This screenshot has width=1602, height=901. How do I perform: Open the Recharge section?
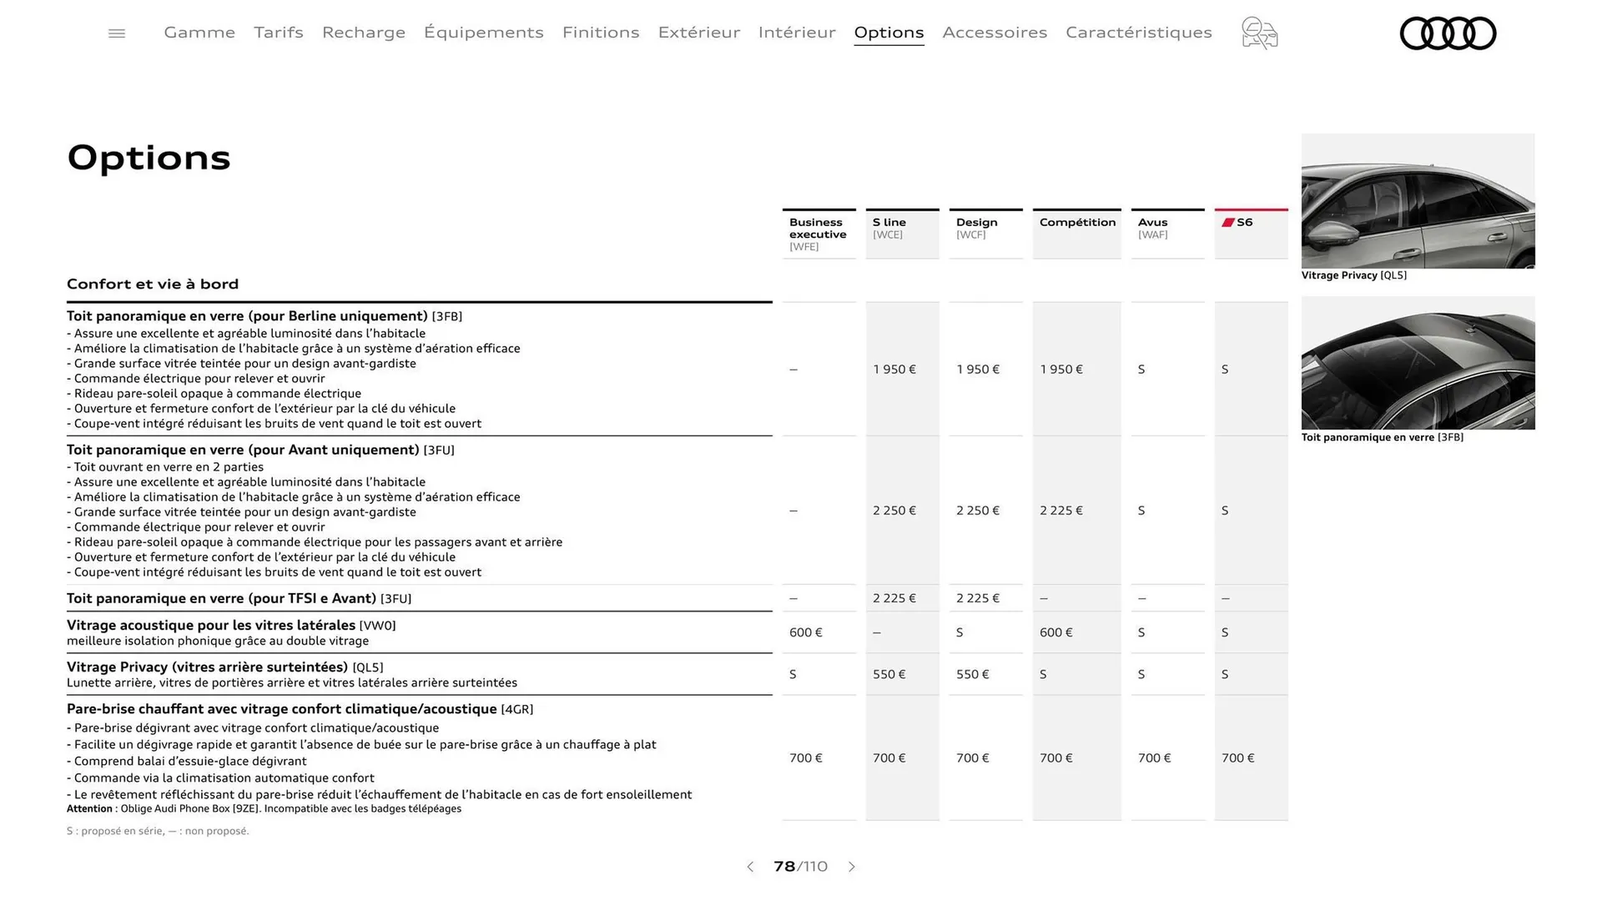[x=364, y=33]
